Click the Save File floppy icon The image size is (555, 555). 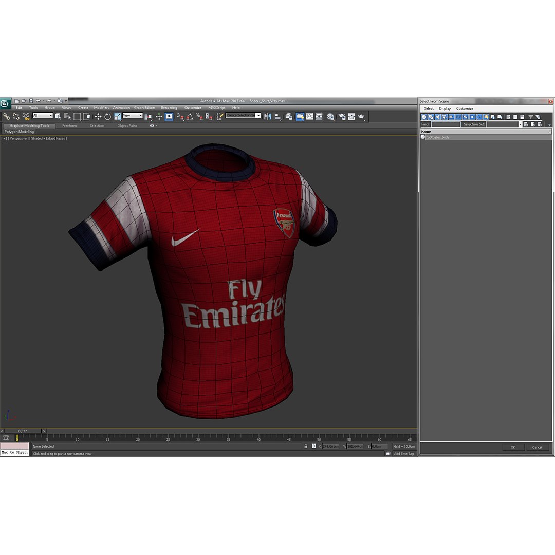tap(31, 101)
